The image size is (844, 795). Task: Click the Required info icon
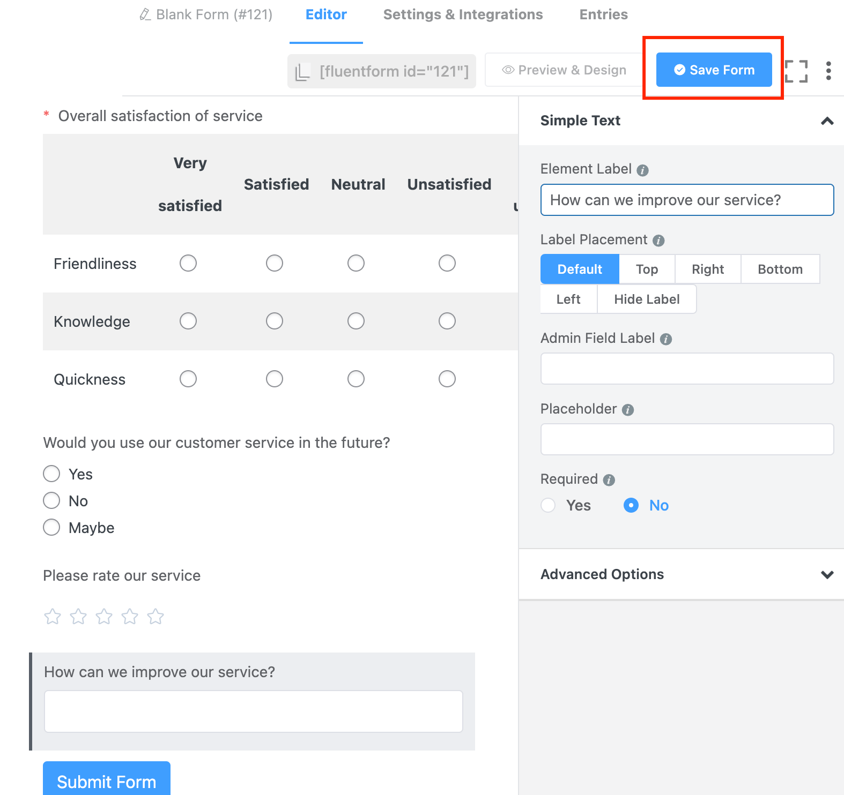tap(609, 480)
